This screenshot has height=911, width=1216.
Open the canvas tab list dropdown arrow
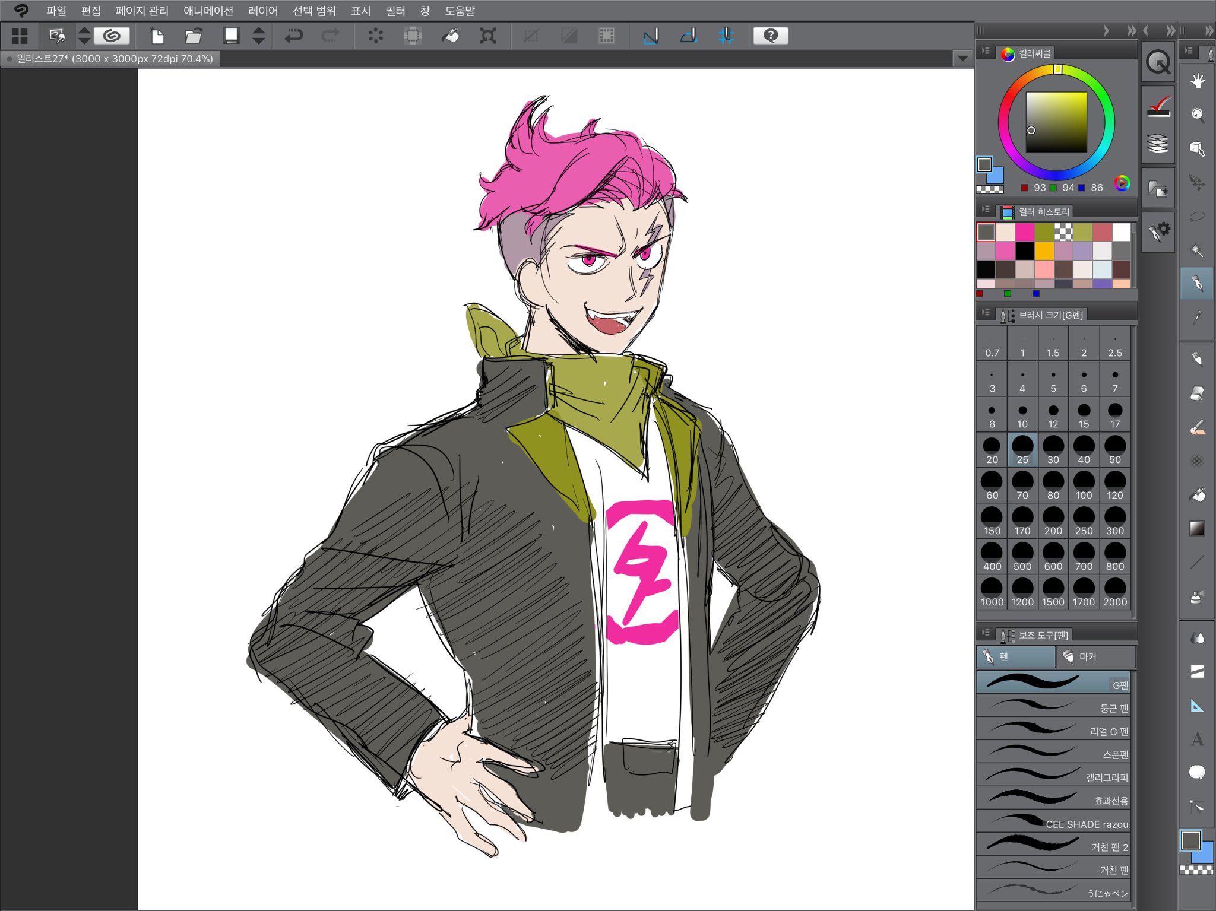[x=962, y=58]
